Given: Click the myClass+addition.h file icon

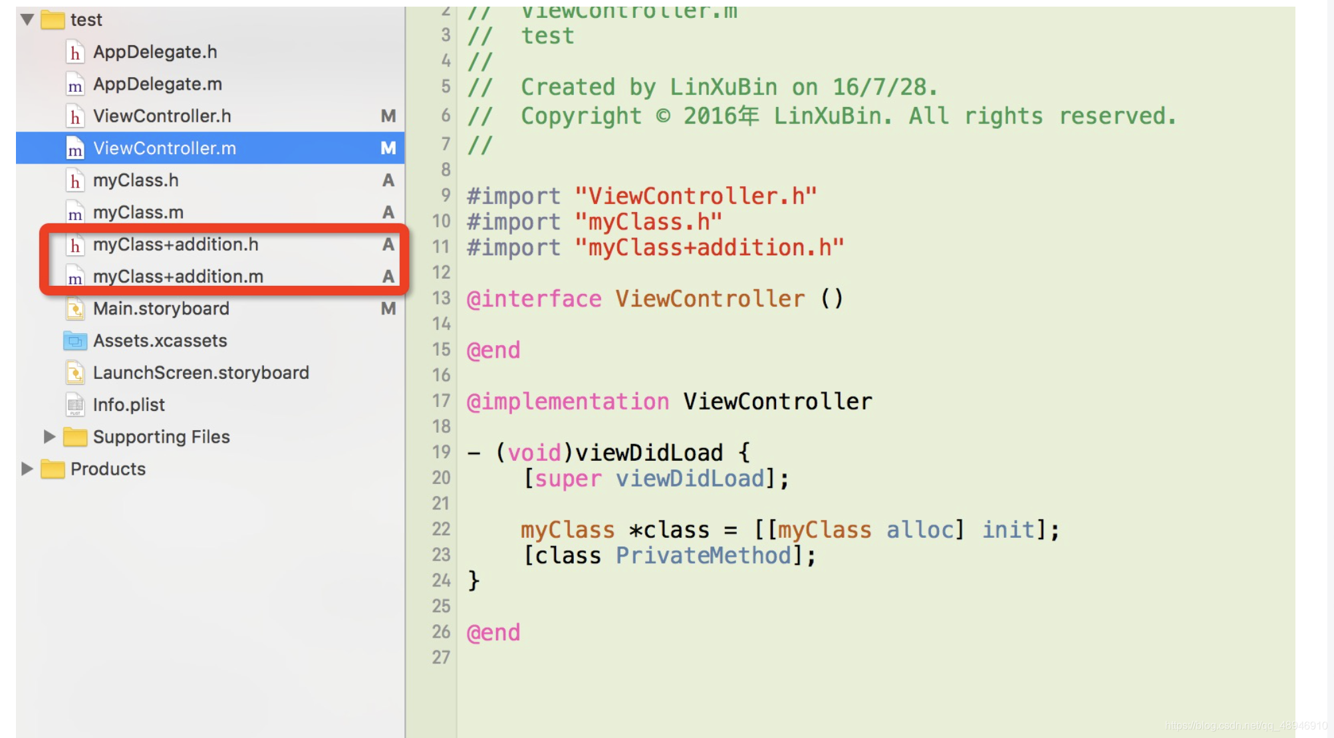Looking at the screenshot, I should (75, 245).
